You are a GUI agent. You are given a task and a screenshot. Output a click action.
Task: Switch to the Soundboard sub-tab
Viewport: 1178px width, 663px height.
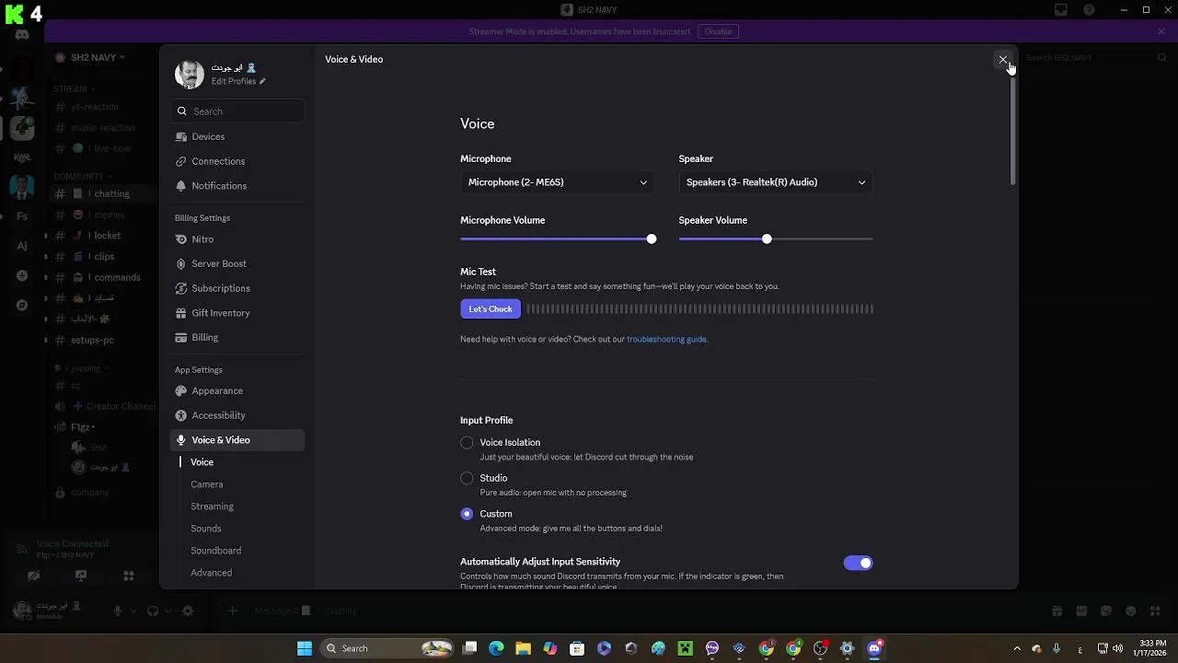tap(216, 551)
